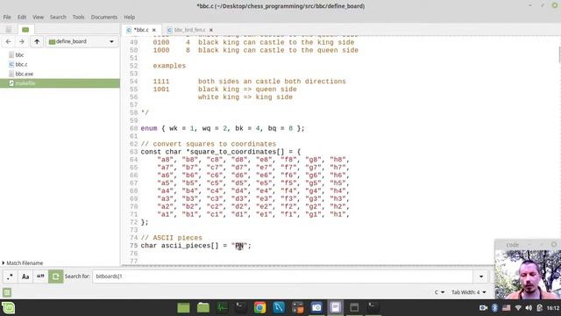
Task: Click the '// ASCII pieces' comment line
Action: pos(172,238)
